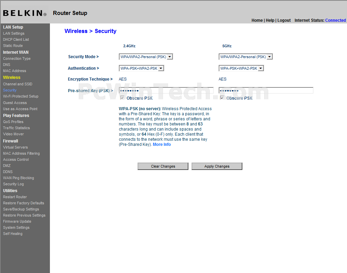Viewport: 347px width, 273px height.
Task: Open the Help link
Action: [x=270, y=20]
